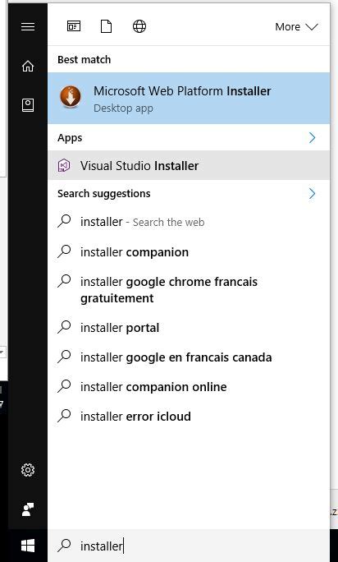Image resolution: width=338 pixels, height=562 pixels.
Task: Click magnifier icon beside 'installer error icloud'
Action: pyautogui.click(x=64, y=416)
